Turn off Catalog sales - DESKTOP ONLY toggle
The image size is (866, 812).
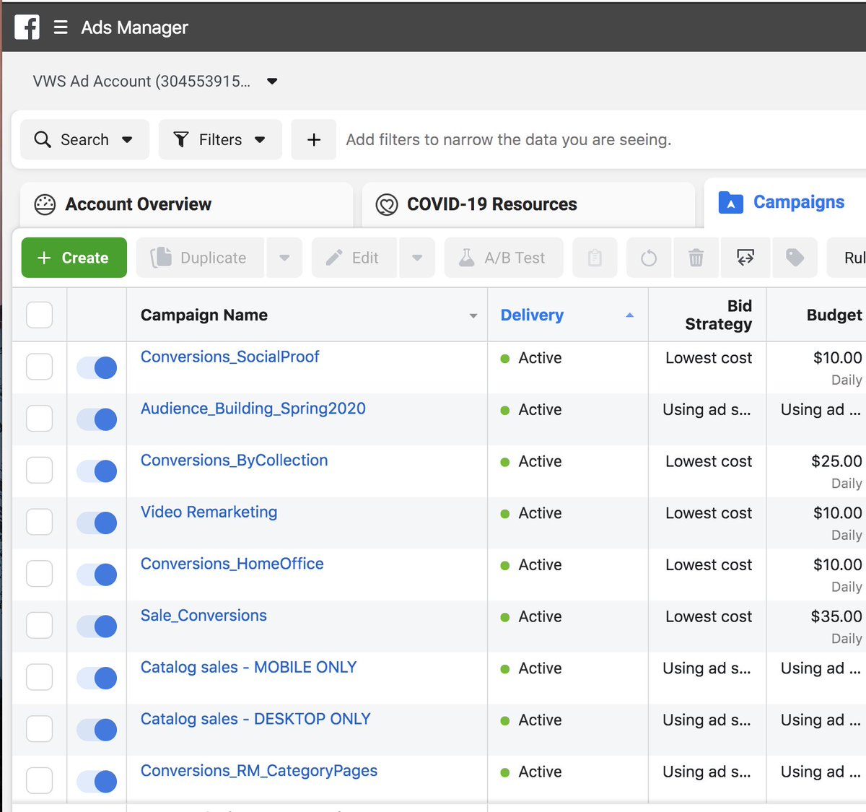point(97,730)
